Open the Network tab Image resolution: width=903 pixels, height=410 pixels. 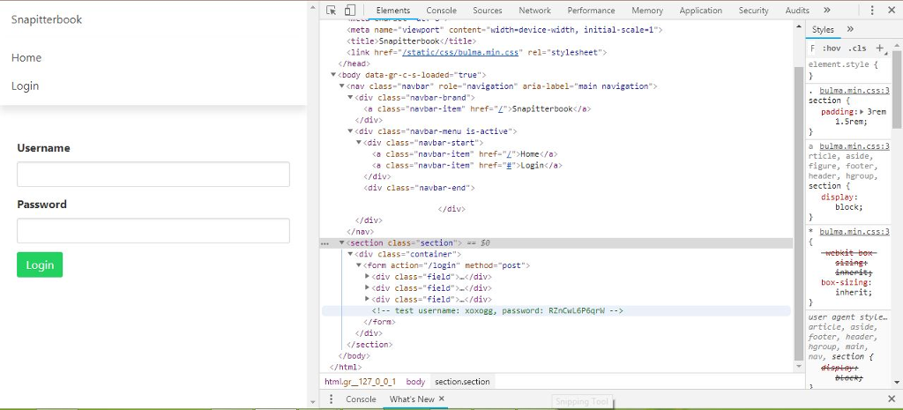pos(534,11)
